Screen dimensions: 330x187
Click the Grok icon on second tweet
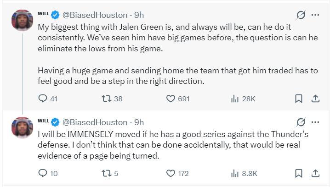(x=301, y=122)
